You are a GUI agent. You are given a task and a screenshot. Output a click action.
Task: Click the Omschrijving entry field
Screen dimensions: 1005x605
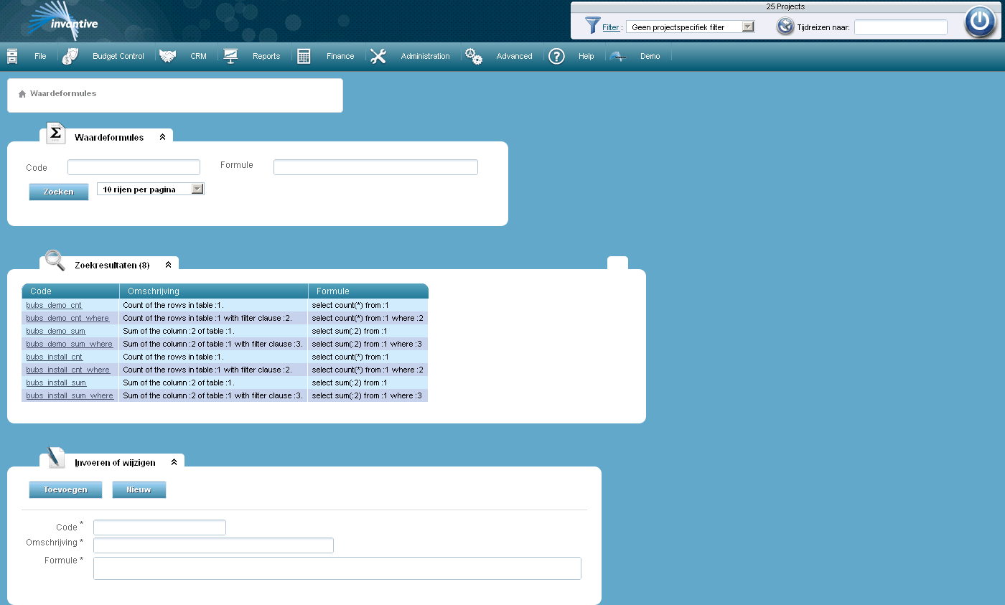213,545
